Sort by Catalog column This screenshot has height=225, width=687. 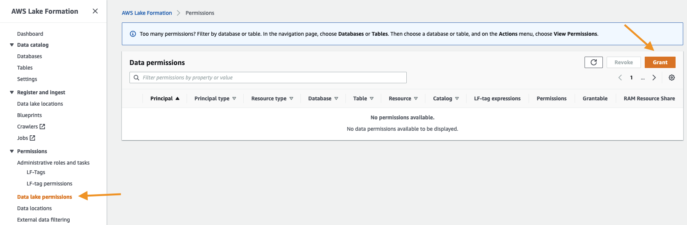(446, 98)
